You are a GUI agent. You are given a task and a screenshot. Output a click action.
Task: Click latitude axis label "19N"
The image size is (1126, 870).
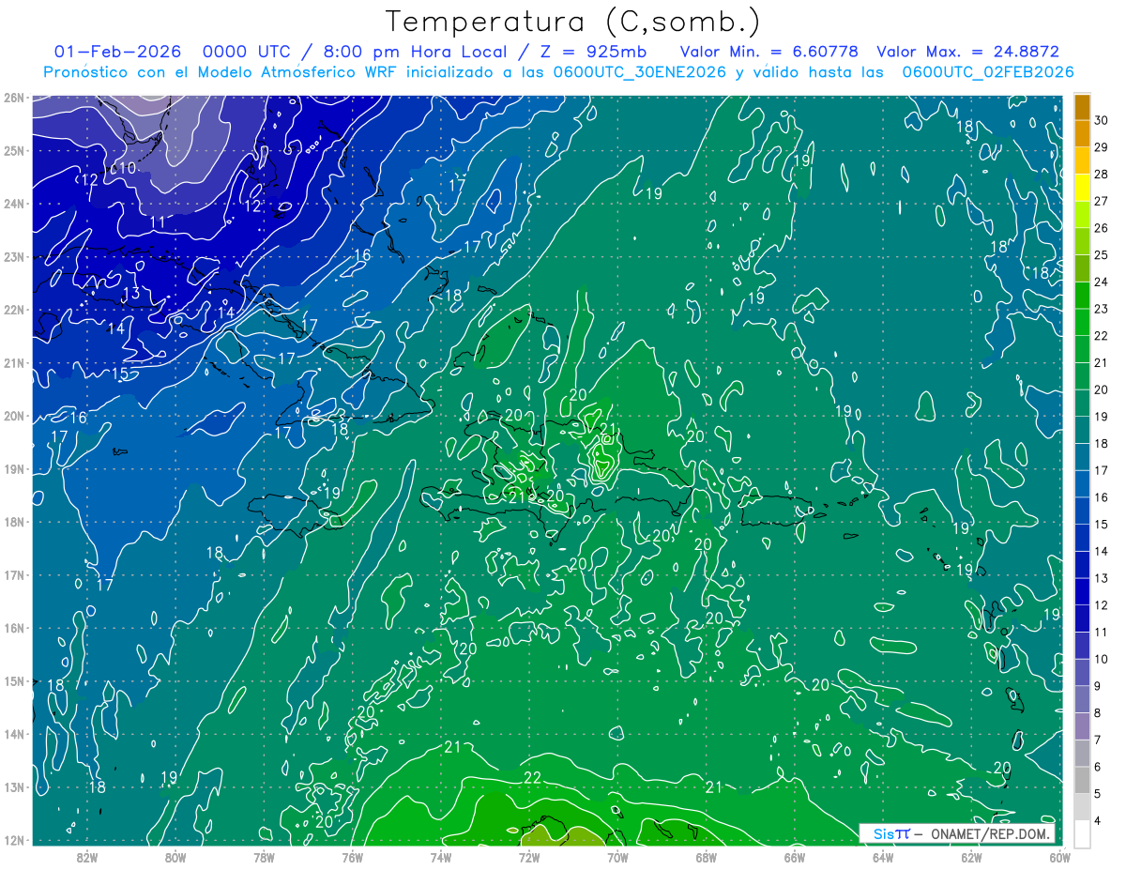(x=14, y=468)
